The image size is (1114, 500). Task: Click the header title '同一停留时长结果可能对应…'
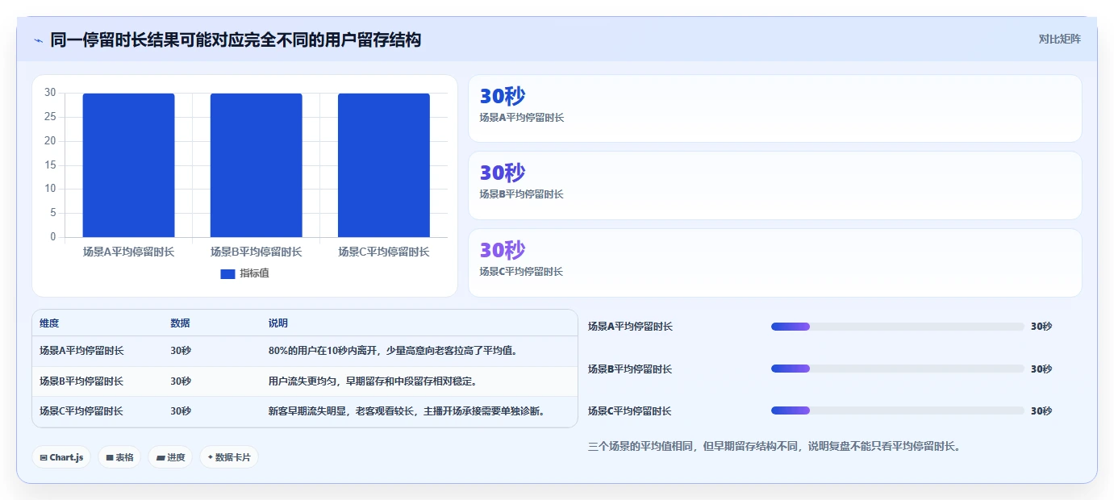coord(236,40)
